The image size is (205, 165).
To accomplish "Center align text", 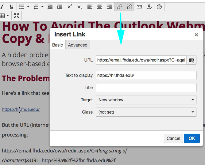I will (x=100, y=7).
